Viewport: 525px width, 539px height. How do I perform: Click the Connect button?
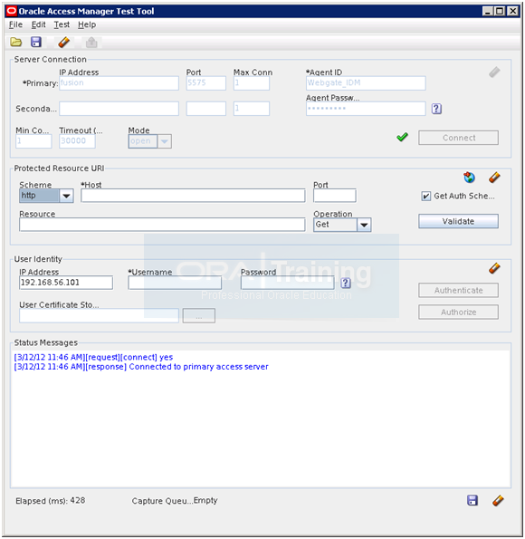point(458,138)
